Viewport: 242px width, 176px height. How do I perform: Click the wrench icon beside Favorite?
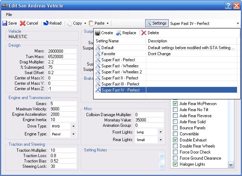click(98, 53)
